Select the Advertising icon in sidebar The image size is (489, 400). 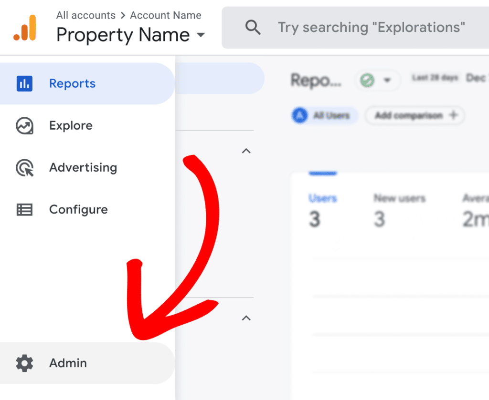tap(24, 167)
